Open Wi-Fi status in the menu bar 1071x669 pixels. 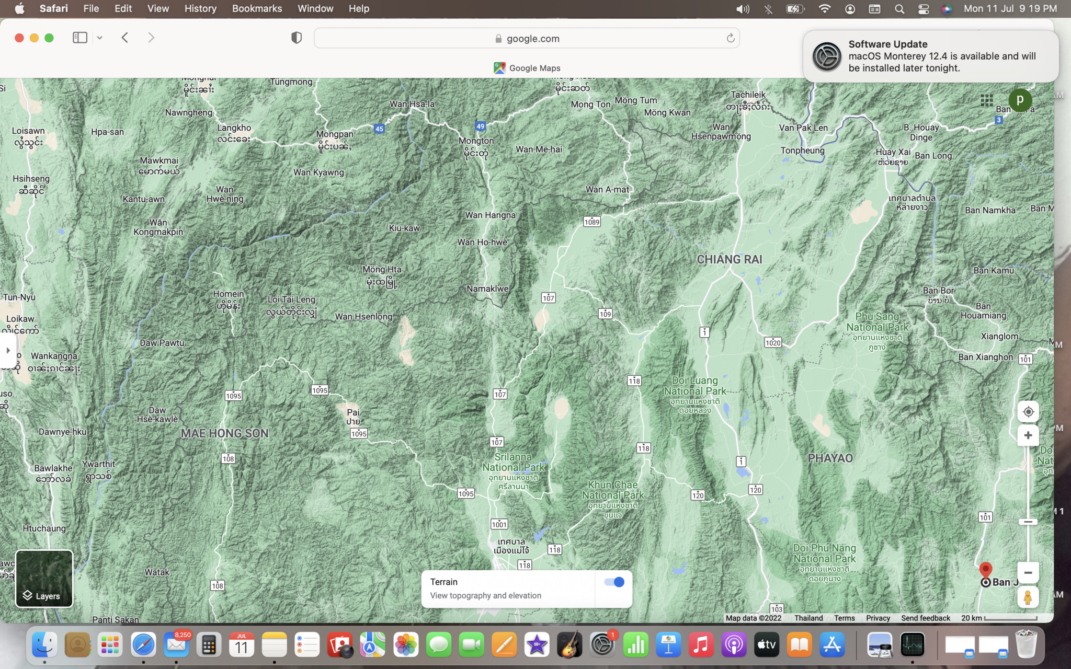tap(824, 8)
